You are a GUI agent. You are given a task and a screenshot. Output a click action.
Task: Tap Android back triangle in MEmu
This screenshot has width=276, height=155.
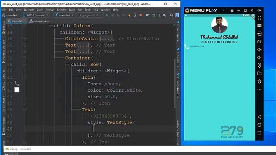[260, 117]
